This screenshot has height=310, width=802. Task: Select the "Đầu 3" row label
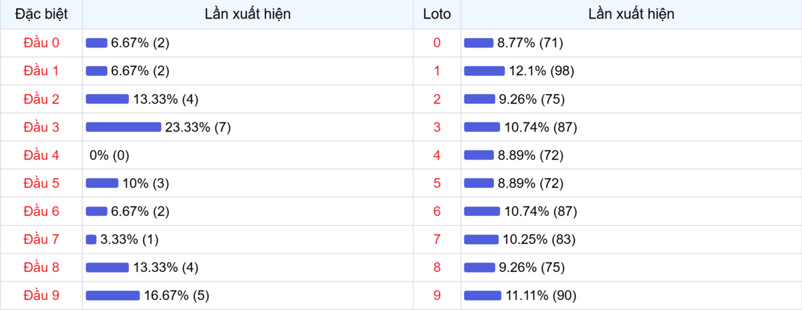[41, 127]
